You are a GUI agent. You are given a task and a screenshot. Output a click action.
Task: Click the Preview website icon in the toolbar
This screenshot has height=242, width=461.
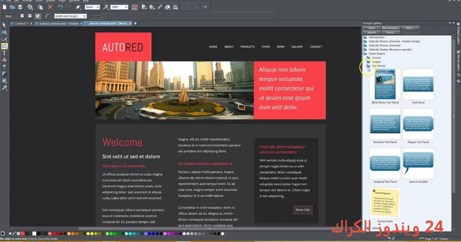click(x=152, y=7)
